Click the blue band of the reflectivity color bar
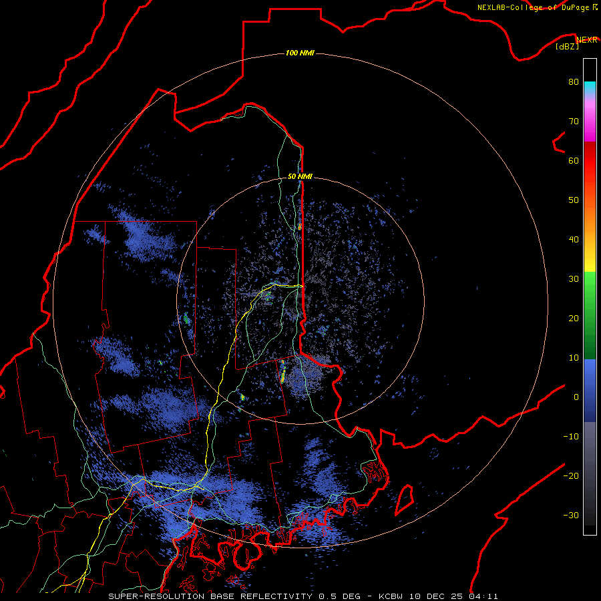Screen dimensions: 601x601 [x=590, y=390]
